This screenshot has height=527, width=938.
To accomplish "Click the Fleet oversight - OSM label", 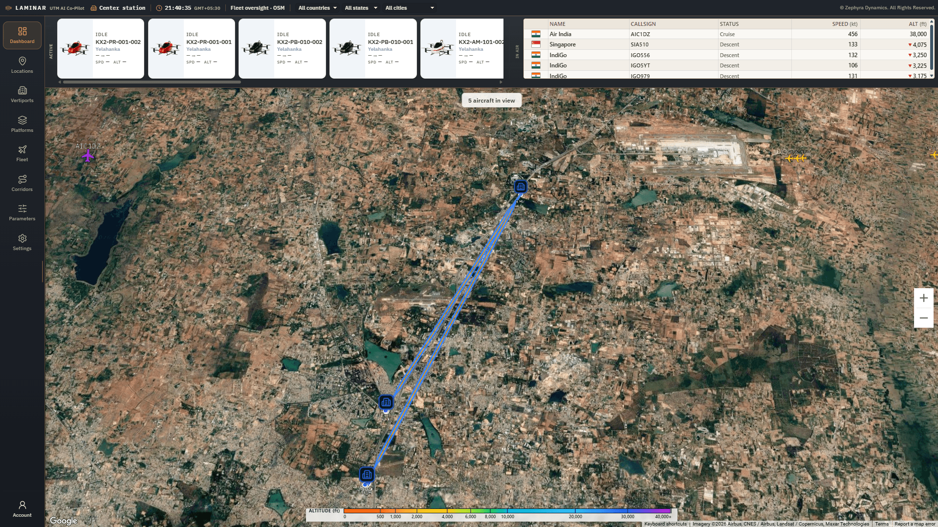I will pyautogui.click(x=258, y=8).
